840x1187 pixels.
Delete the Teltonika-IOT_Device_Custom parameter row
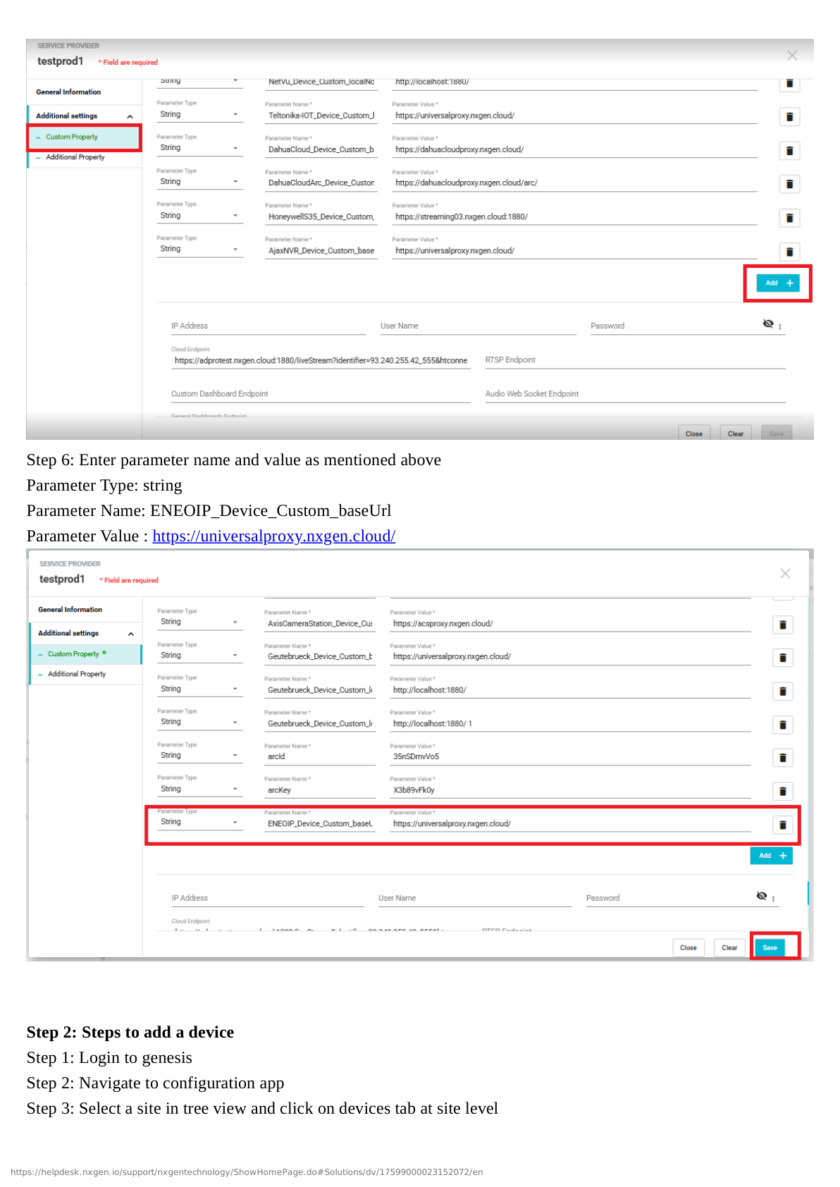tap(789, 117)
